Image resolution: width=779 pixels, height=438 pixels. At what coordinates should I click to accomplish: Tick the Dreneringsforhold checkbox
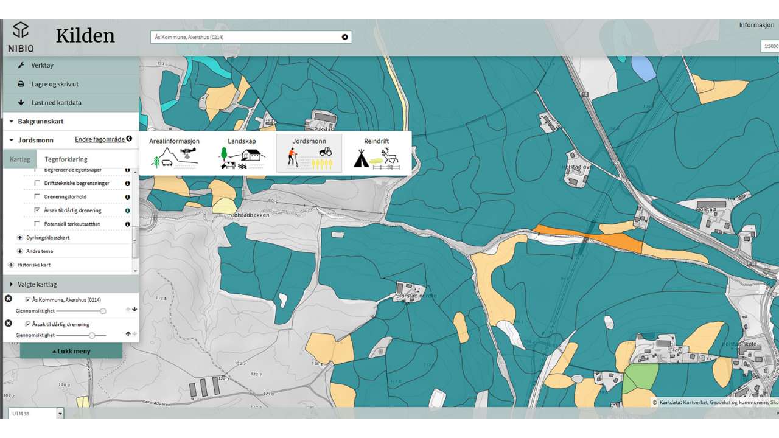(x=38, y=197)
